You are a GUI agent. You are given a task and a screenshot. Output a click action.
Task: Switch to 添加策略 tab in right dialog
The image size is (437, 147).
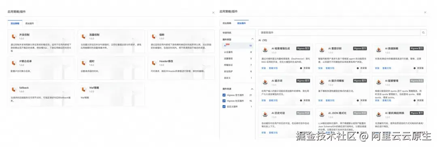pyautogui.click(x=227, y=23)
